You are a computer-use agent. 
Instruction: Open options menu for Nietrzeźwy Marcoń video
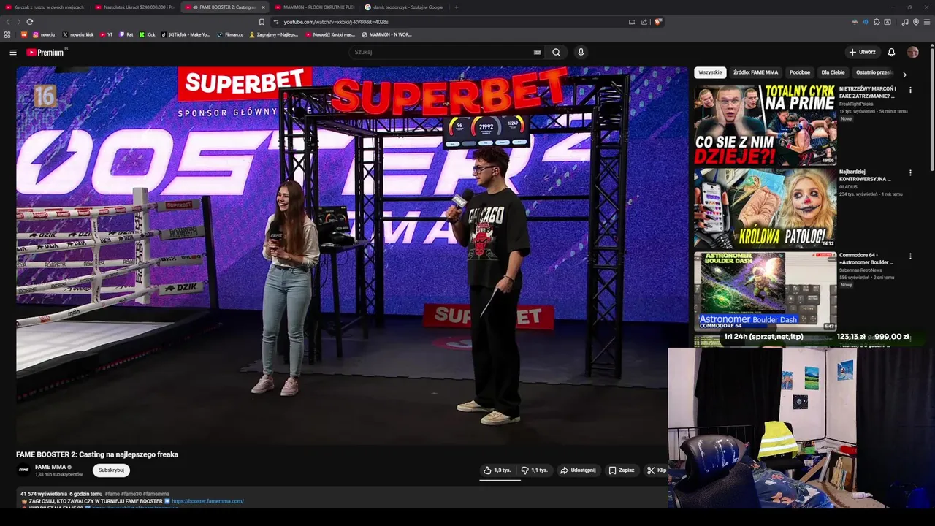click(910, 90)
